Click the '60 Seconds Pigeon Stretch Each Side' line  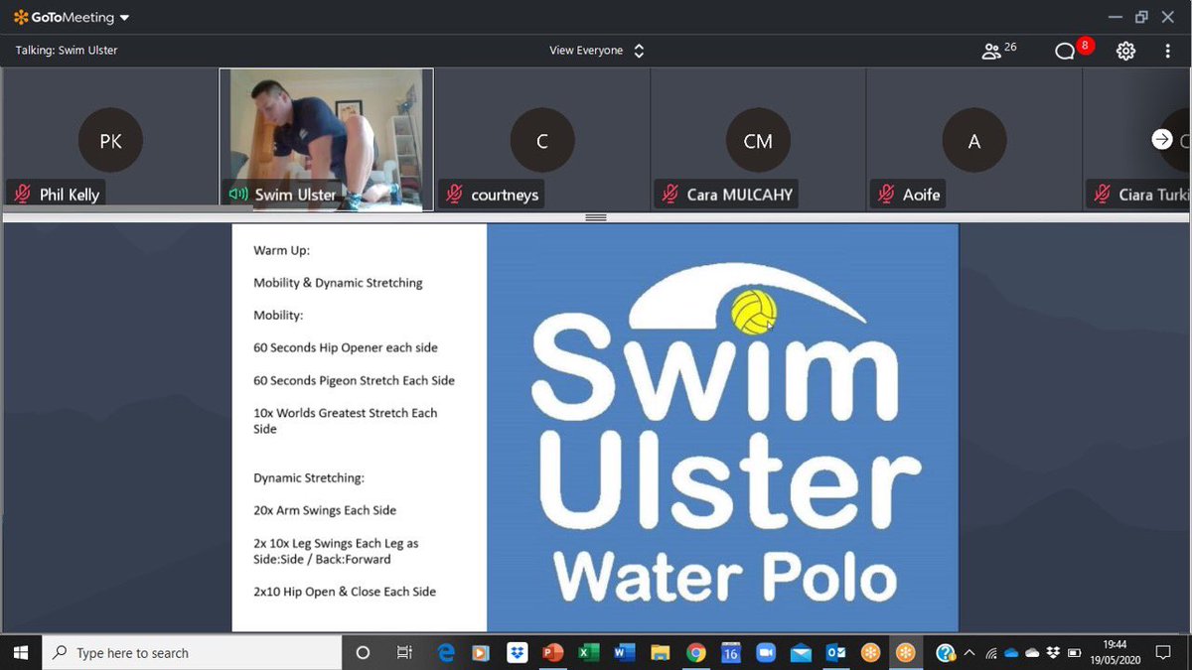pos(354,380)
